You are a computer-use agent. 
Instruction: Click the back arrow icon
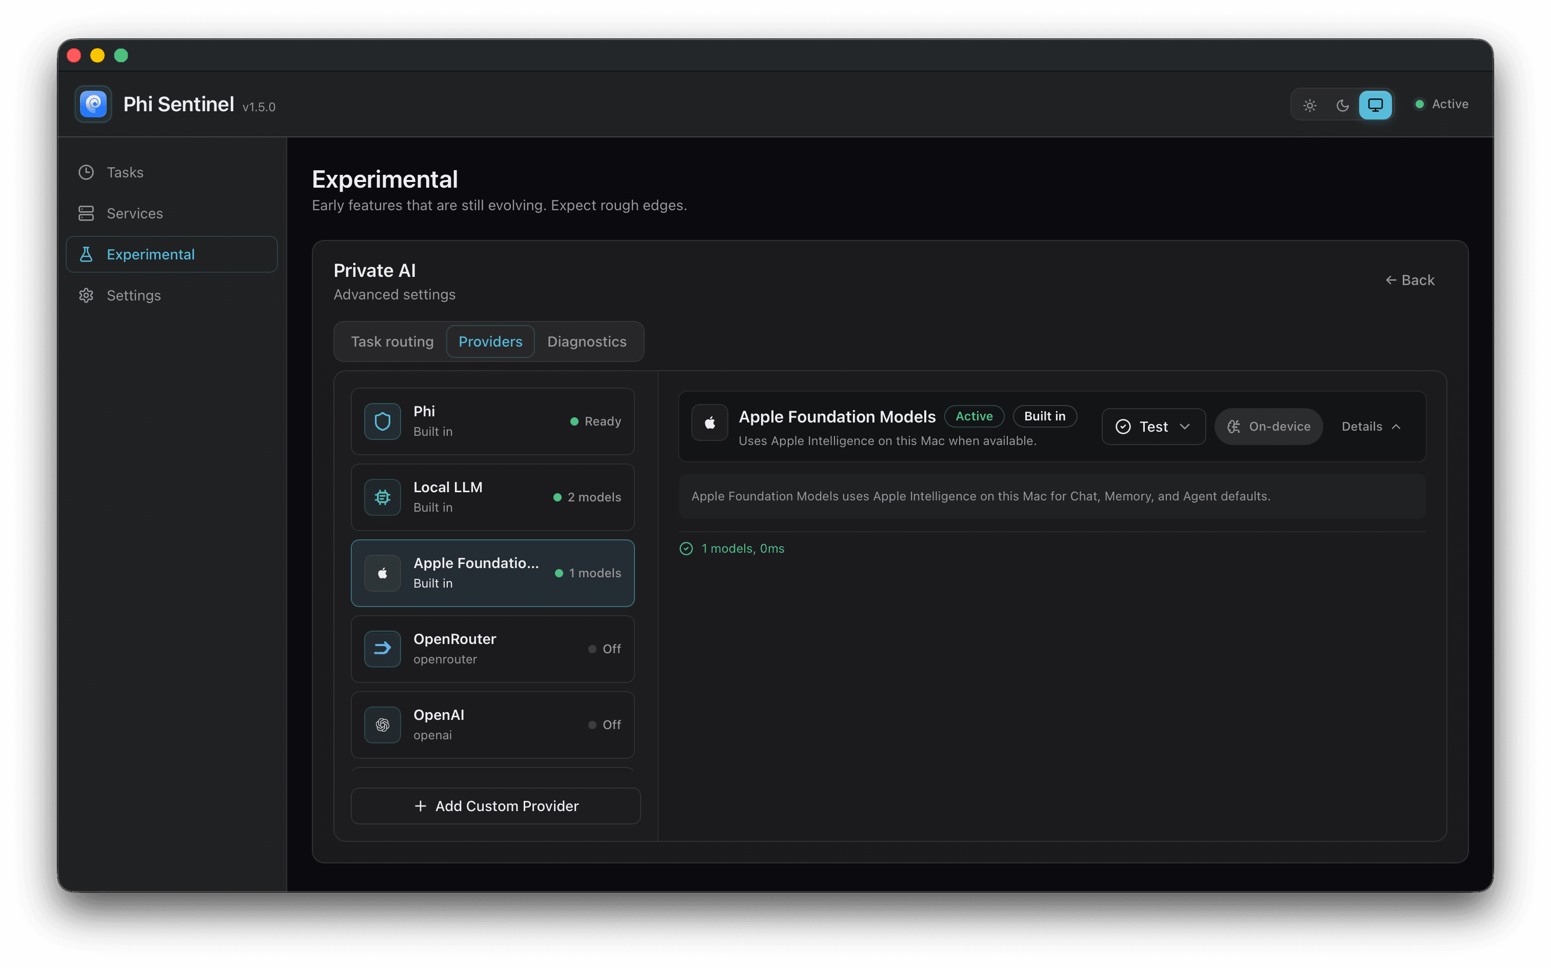click(1391, 280)
